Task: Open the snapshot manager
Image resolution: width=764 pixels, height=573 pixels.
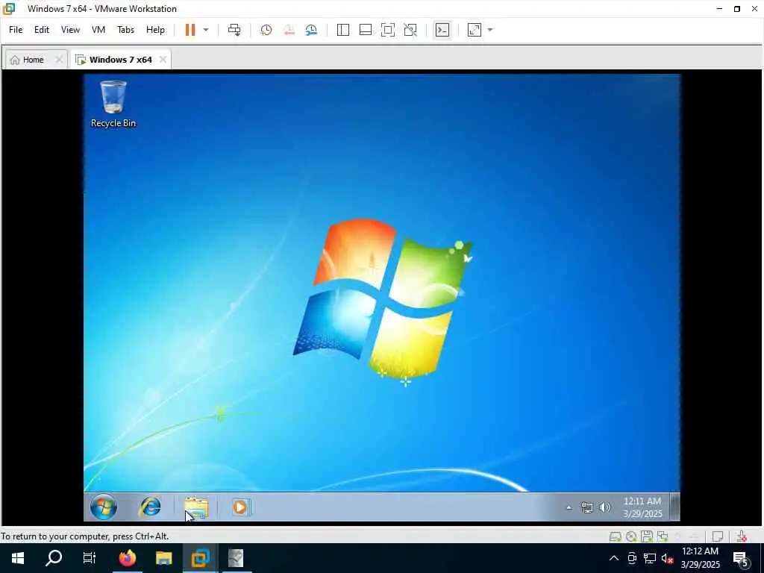Action: 311,30
